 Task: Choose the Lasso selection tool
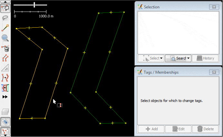(x=5, y=18)
